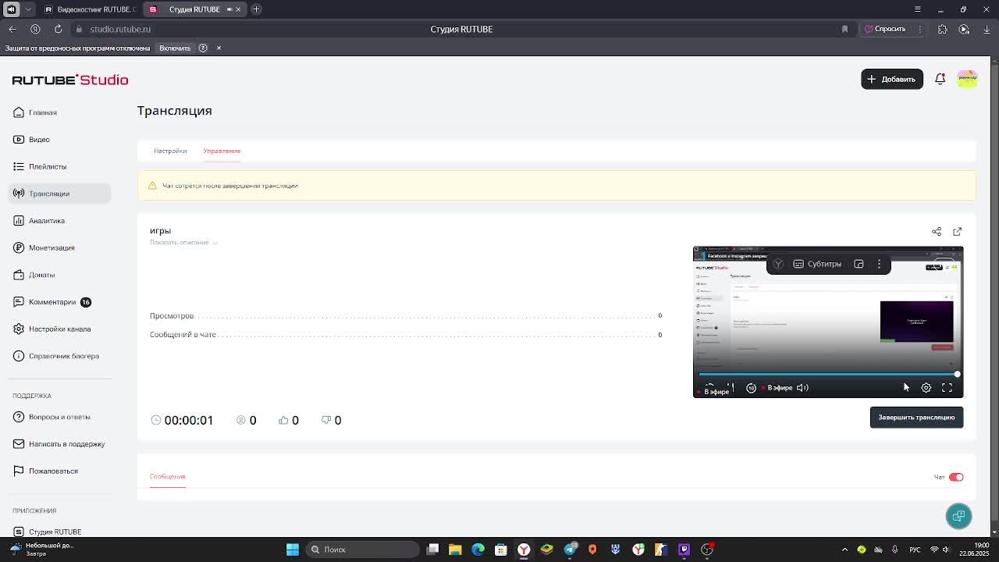
Task: Show hidden tray icons chevron
Action: [x=844, y=550]
